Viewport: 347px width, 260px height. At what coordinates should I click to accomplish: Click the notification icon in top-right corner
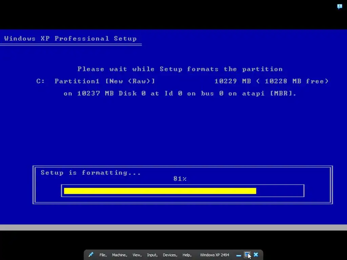340,6
